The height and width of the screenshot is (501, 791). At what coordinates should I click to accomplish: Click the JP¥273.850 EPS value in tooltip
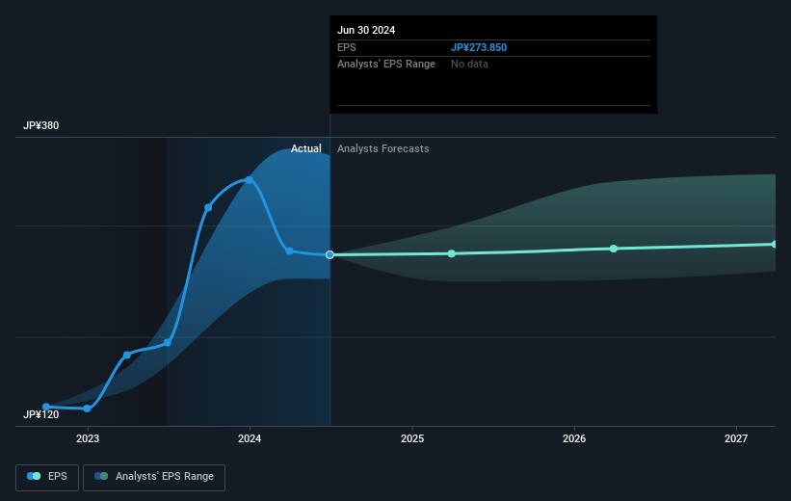point(478,47)
